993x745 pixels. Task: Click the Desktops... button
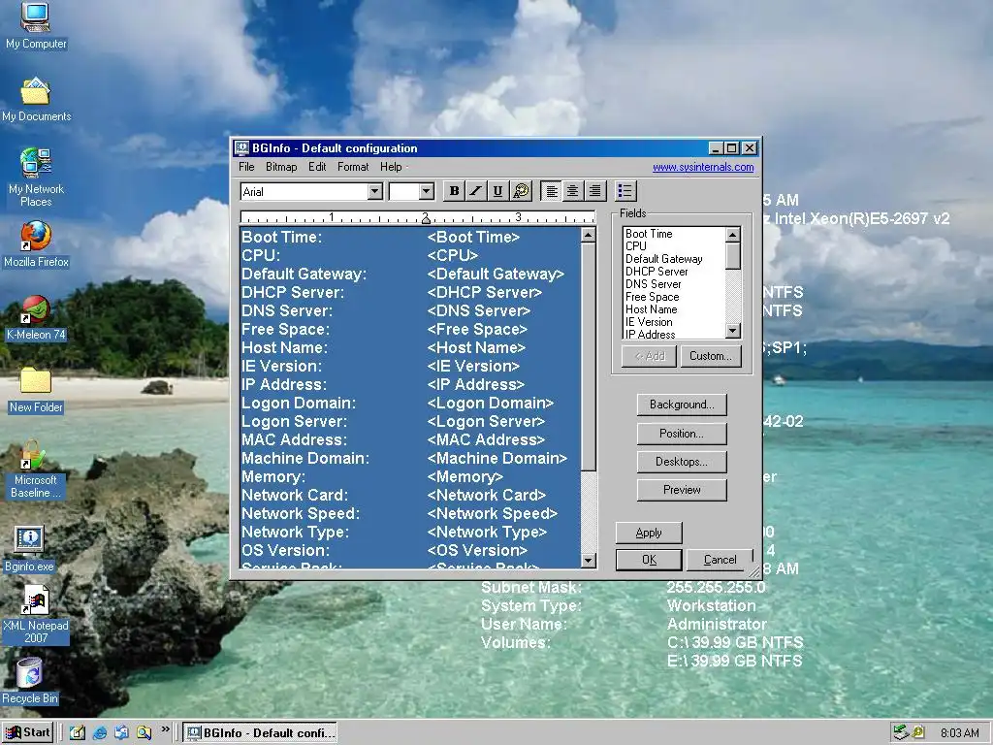(682, 461)
